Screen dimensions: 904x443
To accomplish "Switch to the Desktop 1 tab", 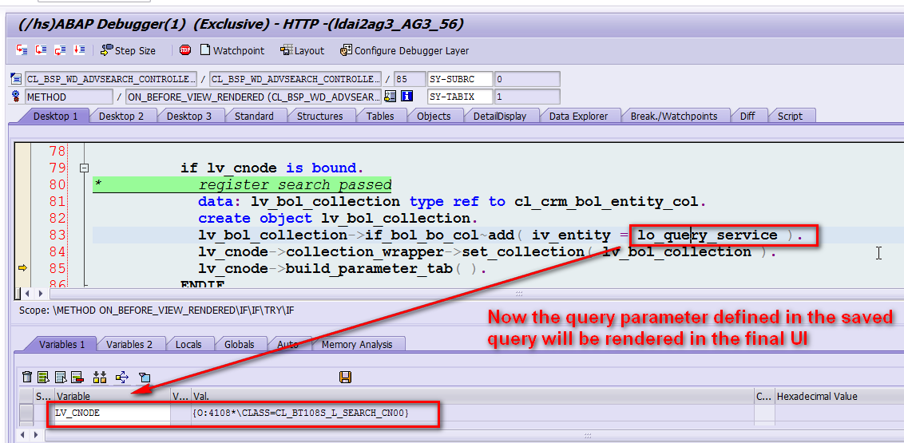I will [x=55, y=116].
